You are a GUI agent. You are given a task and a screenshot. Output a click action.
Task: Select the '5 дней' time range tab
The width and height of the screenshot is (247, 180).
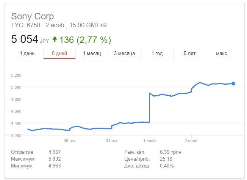pos(59,54)
